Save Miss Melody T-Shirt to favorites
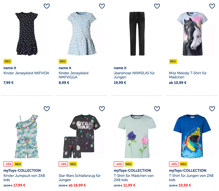Screen dimensions: 219x191 212,6
